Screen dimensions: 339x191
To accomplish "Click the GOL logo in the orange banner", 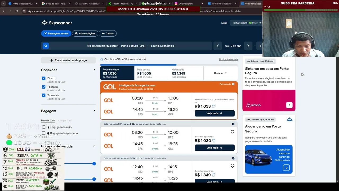I will pos(110,87).
